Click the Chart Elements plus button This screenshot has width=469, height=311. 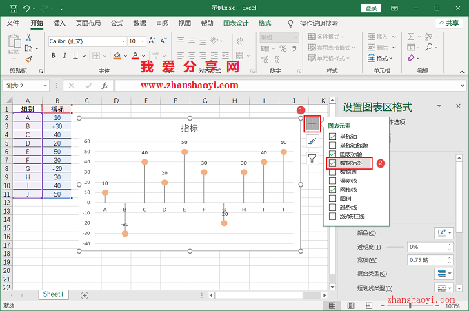(x=312, y=123)
